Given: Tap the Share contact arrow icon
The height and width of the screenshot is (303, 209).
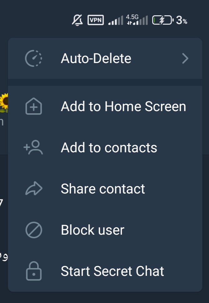Looking at the screenshot, I should 33,189.
